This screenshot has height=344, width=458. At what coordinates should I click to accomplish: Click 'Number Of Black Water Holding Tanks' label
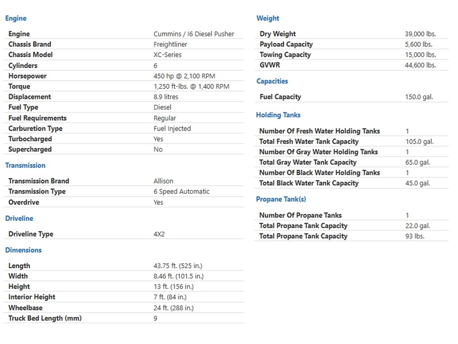click(319, 173)
